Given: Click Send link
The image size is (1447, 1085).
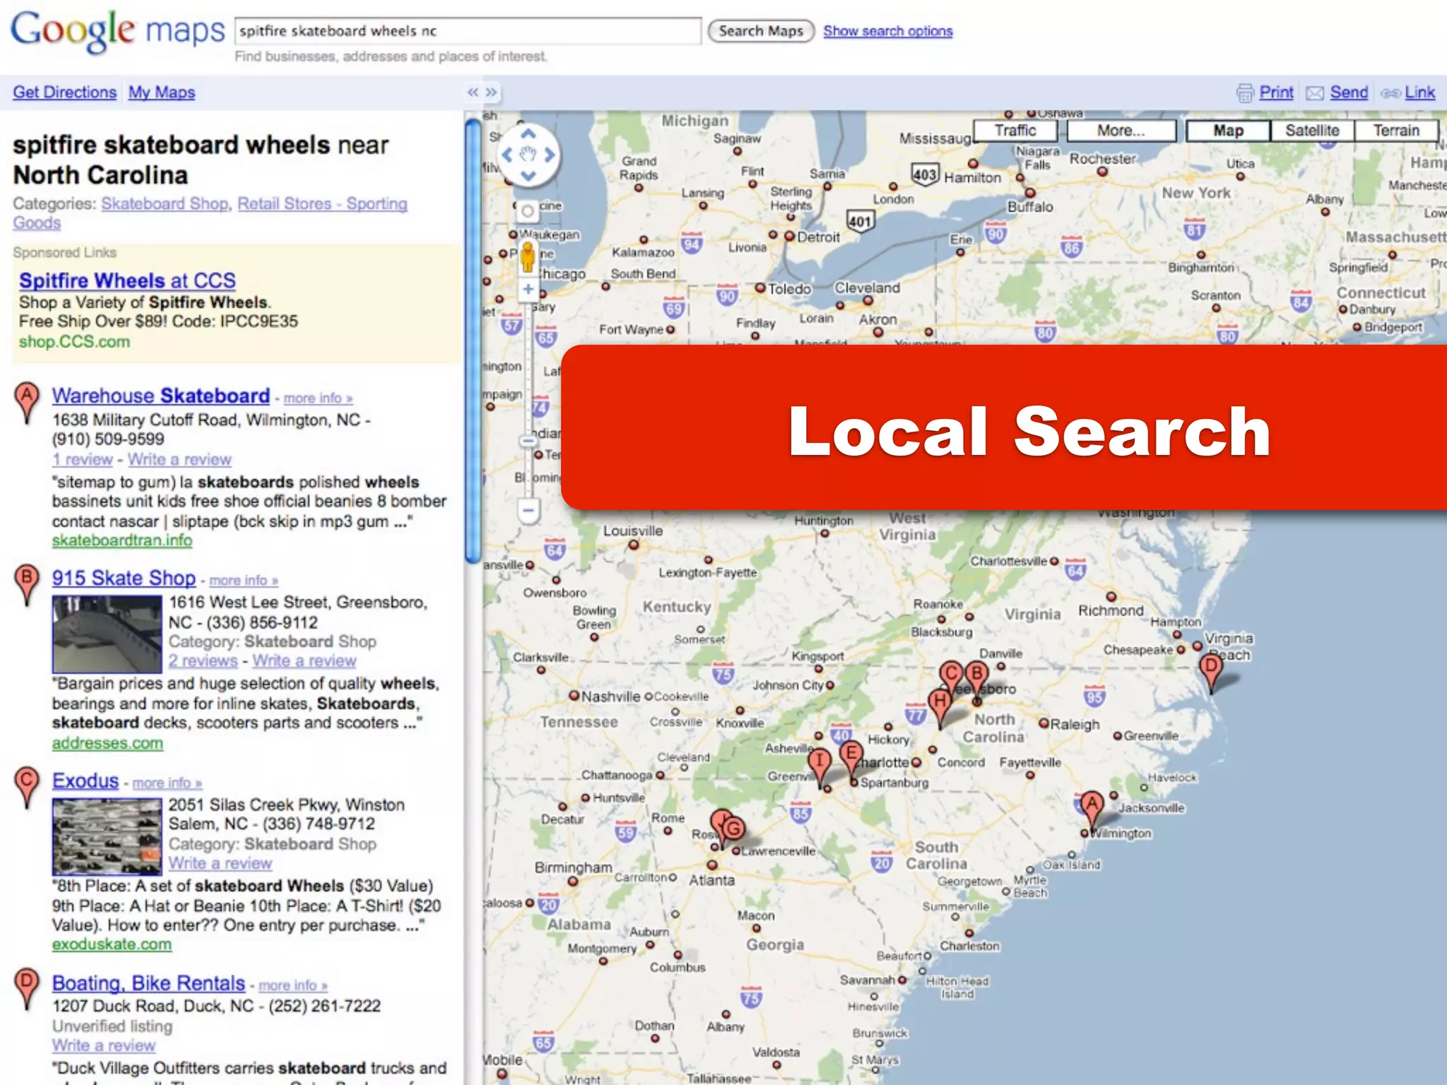Looking at the screenshot, I should tap(1349, 93).
